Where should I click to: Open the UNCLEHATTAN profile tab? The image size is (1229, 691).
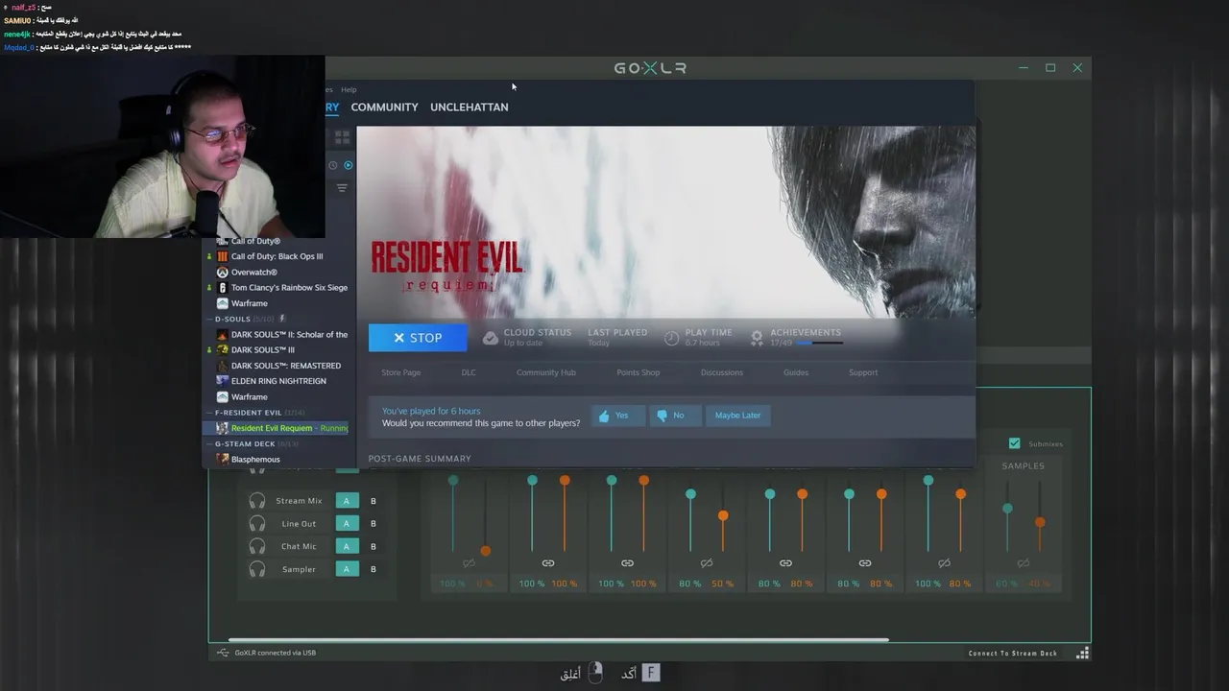pos(470,107)
